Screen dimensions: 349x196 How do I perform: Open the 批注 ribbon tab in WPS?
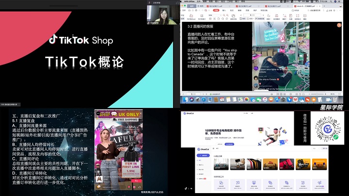click(232, 10)
